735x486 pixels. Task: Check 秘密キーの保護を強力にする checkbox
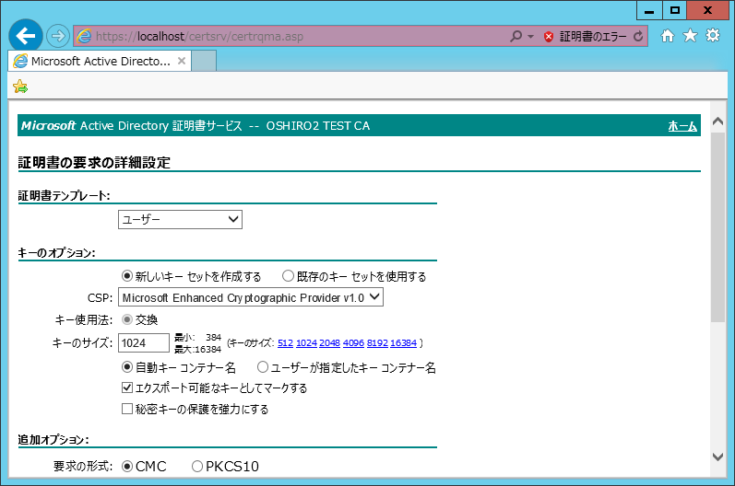127,409
